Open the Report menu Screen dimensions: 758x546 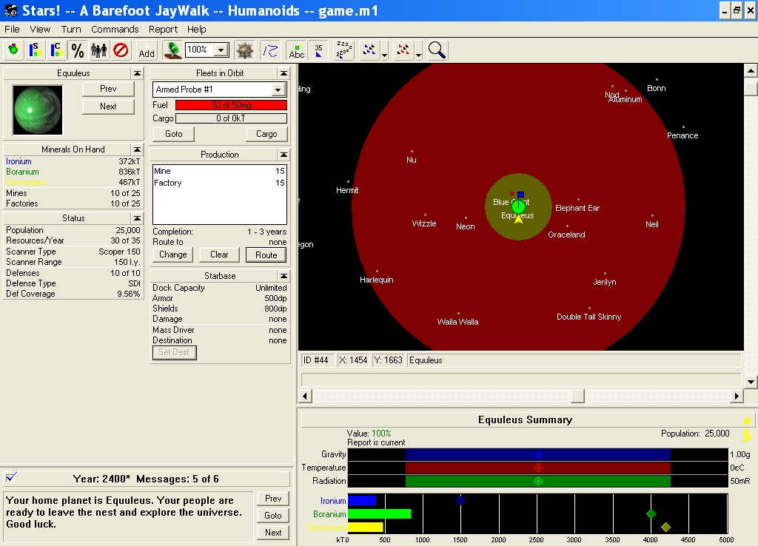pyautogui.click(x=163, y=29)
